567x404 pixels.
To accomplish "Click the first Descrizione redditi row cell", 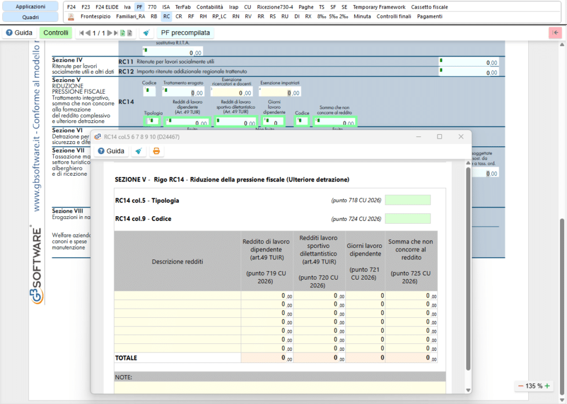I will [178, 295].
